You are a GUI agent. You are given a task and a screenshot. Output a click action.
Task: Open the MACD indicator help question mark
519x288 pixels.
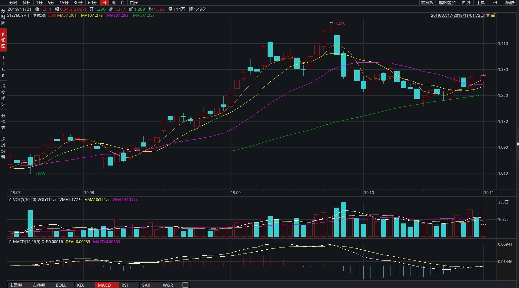click(x=10, y=241)
